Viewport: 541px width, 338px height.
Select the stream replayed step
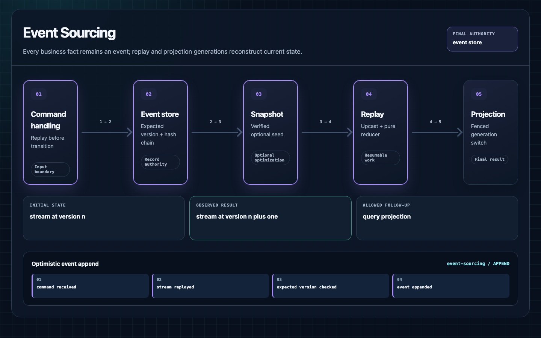coord(210,286)
